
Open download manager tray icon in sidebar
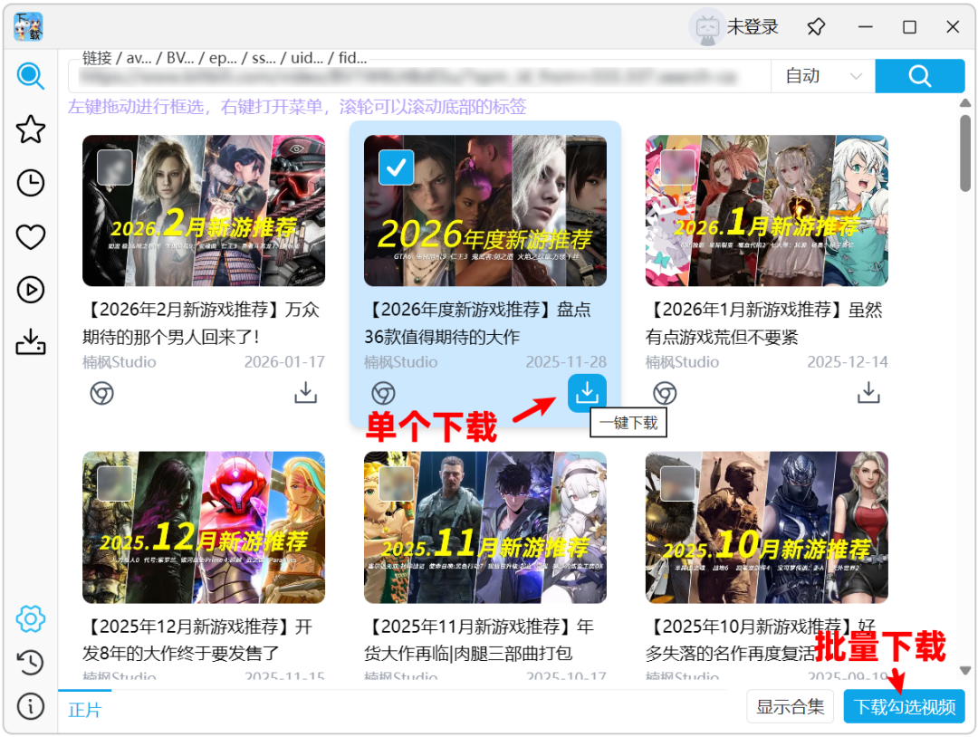[30, 342]
